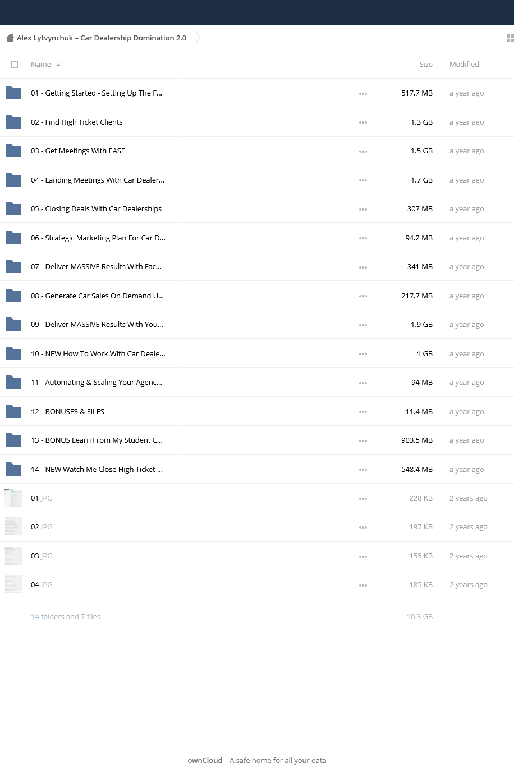Open folder icon for 09 - Deliver MASSIVE Results With You
This screenshot has height=777, width=514.
click(13, 325)
